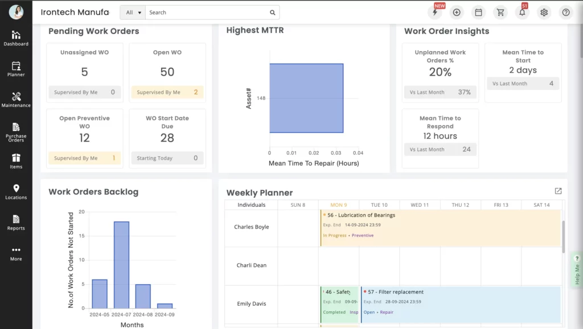Image resolution: width=583 pixels, height=329 pixels.
Task: Expand the More menu in the sidebar
Action: [16, 254]
